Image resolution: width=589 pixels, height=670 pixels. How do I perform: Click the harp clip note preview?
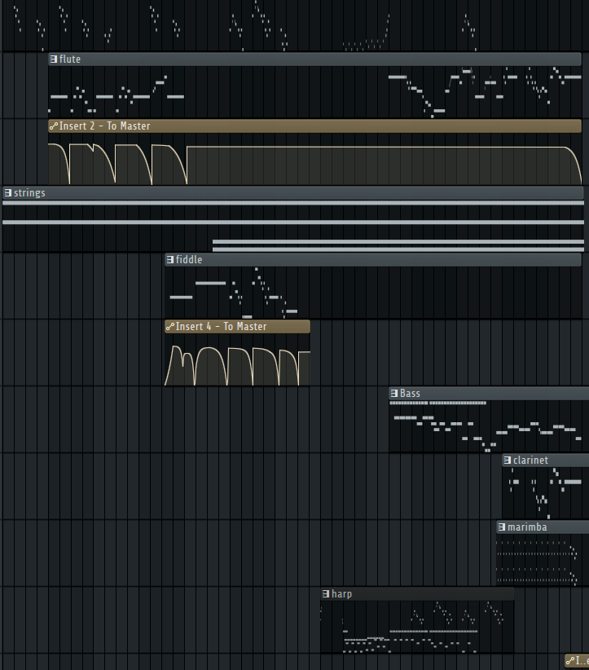click(x=417, y=627)
